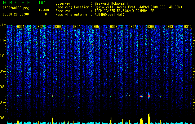Click the 'Observer' field label

coord(63,3)
